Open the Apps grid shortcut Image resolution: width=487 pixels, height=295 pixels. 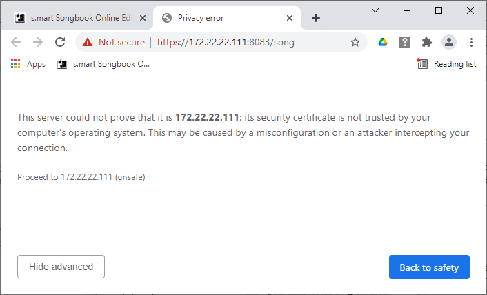tap(28, 64)
